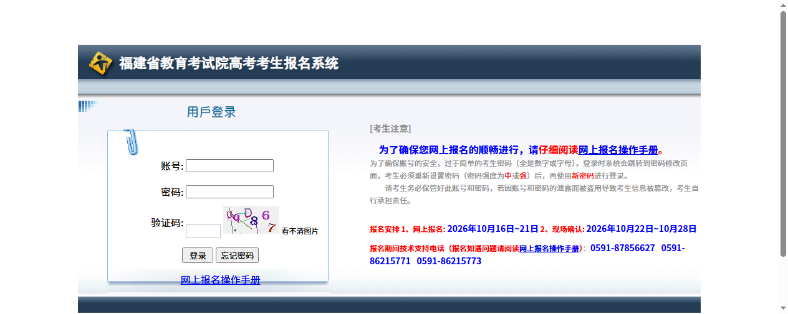Viewport: 788px width, 314px height.
Task: Click the blue paperclip icon on login box
Action: point(131,142)
